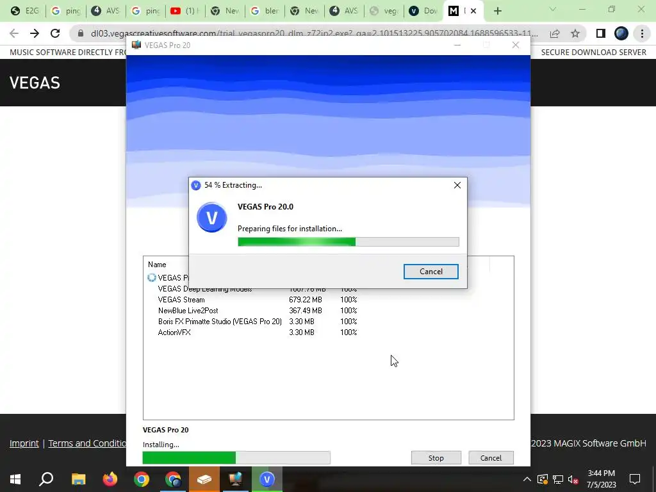Screen dimensions: 656x492
Task: Cancel the VEGAS Pro 20 installation
Action: coord(491,457)
